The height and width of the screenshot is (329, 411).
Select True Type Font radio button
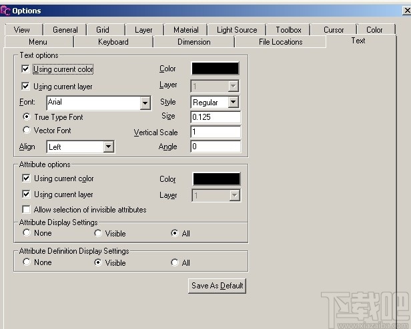pyautogui.click(x=27, y=117)
